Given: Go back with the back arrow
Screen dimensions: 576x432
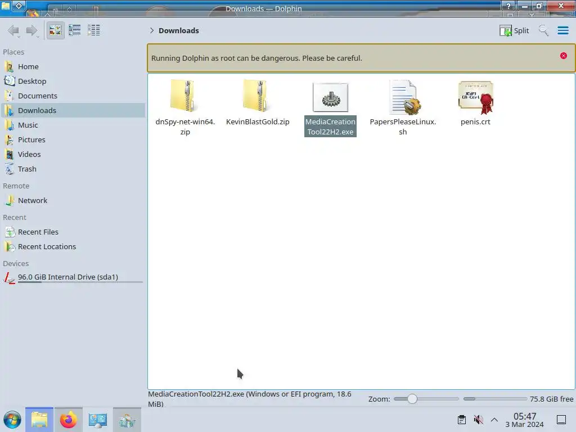Looking at the screenshot, I should pyautogui.click(x=13, y=30).
